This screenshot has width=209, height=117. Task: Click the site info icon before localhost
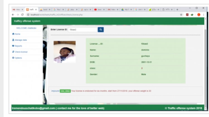point(28,15)
